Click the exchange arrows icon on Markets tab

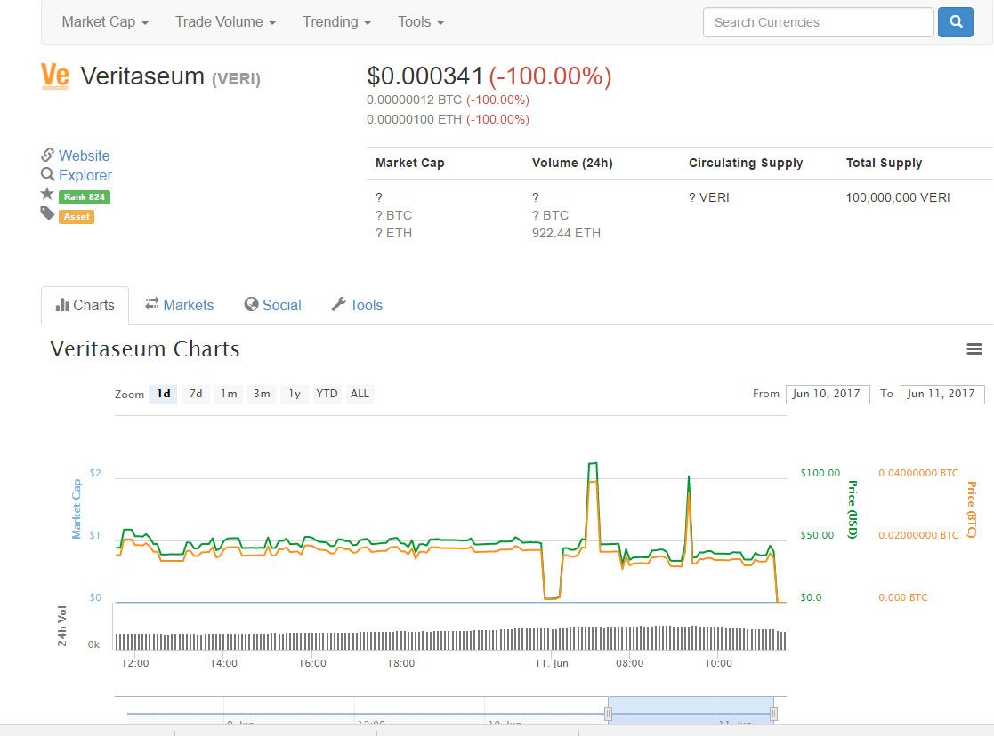pos(152,304)
